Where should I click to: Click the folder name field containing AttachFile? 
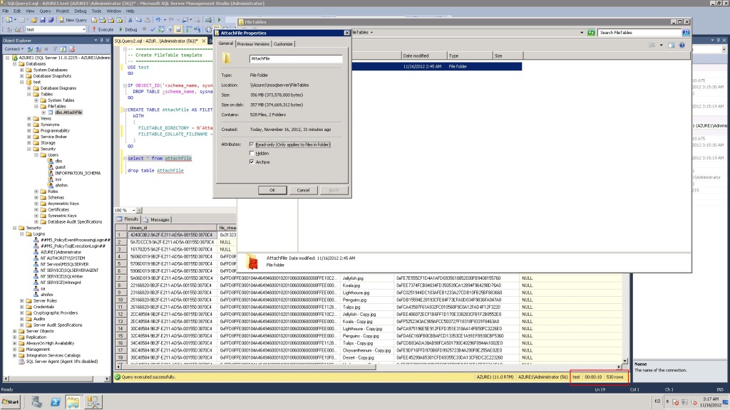coord(296,58)
